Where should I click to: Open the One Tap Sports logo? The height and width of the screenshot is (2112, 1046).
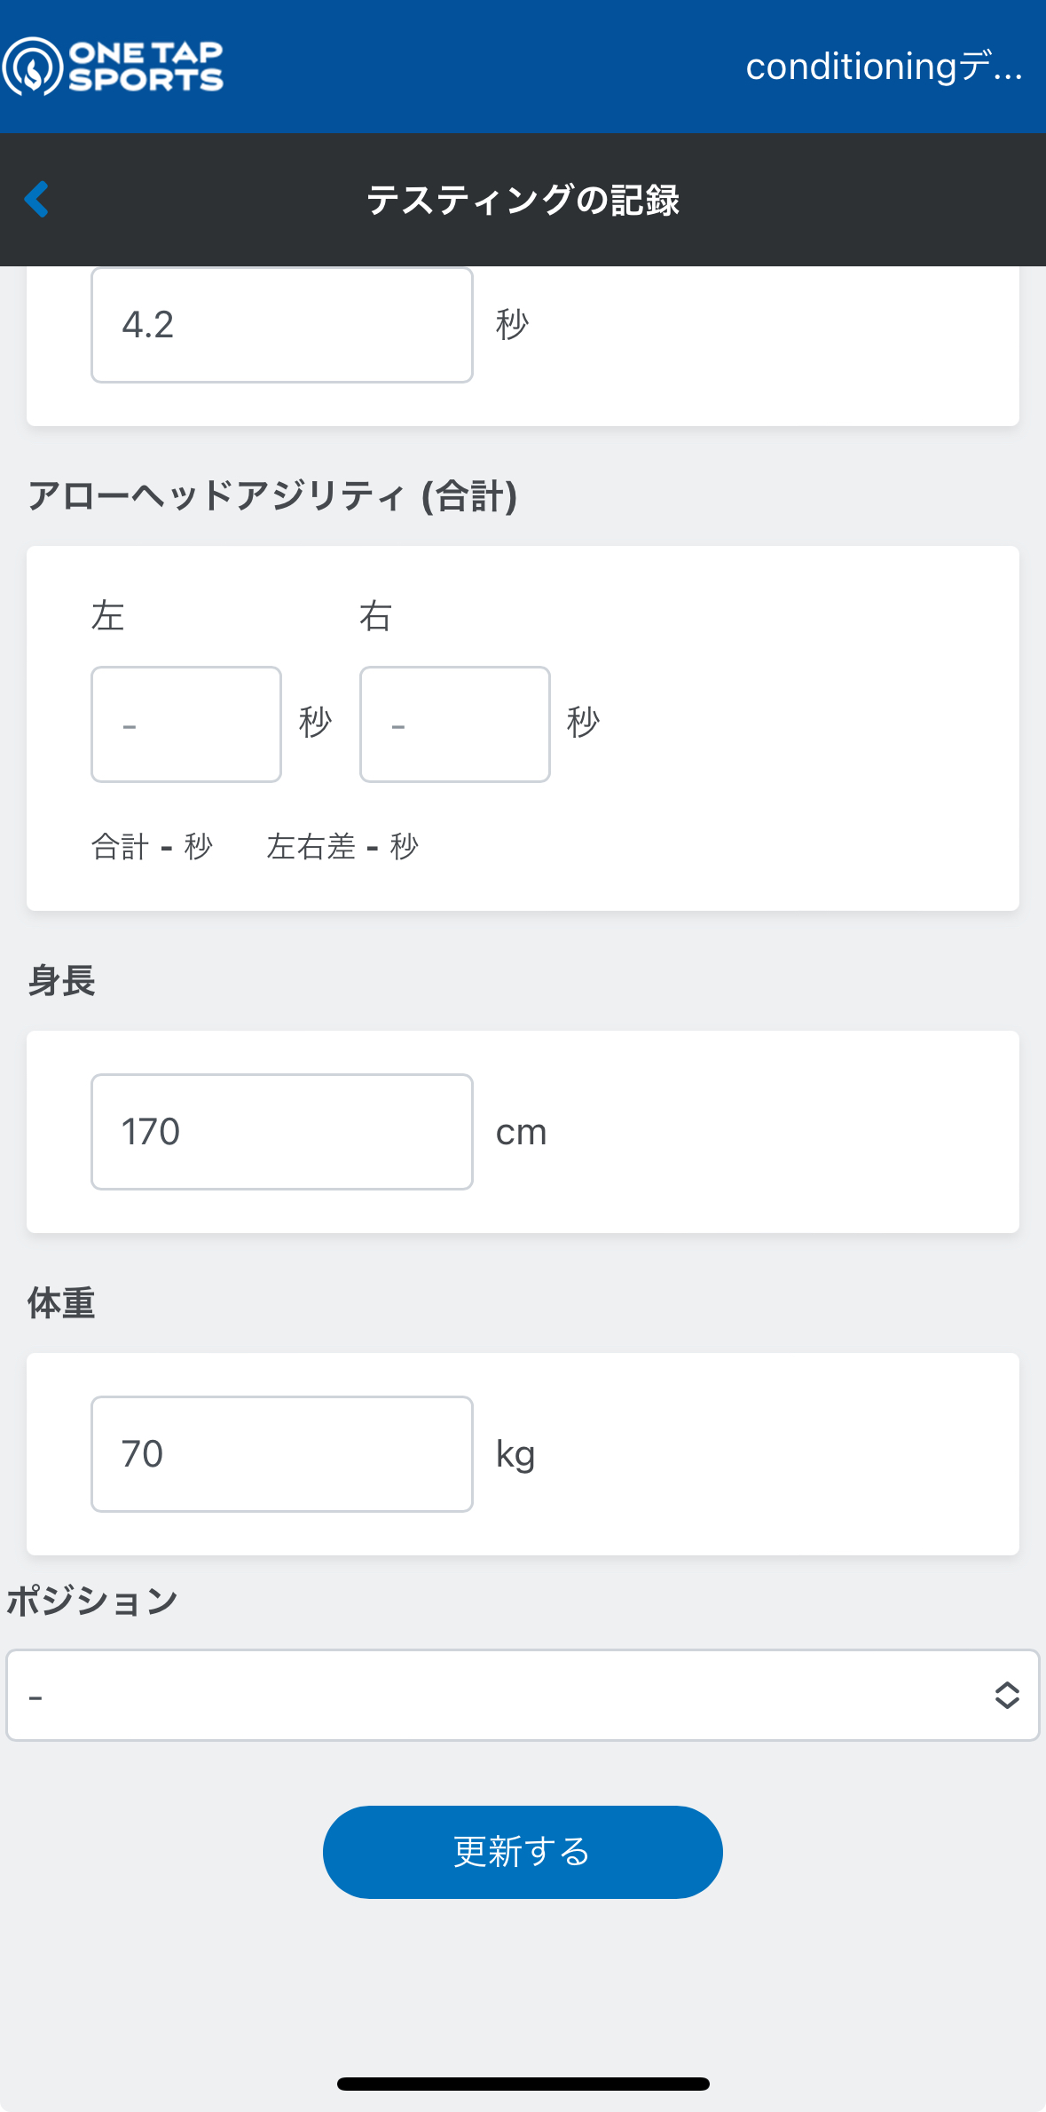(x=113, y=66)
